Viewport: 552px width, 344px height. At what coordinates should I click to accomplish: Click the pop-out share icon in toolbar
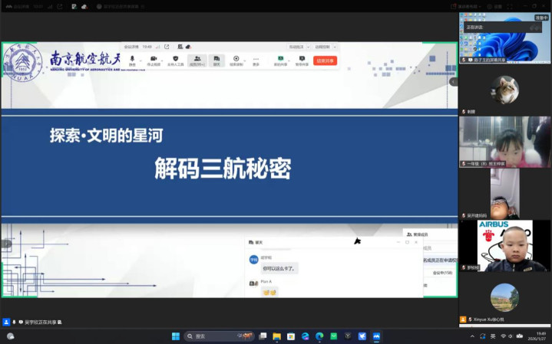[x=167, y=47]
